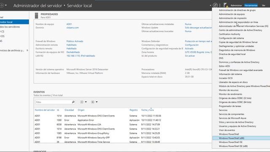
Task: Open Información del sistema
Action: pyautogui.click(x=230, y=74)
